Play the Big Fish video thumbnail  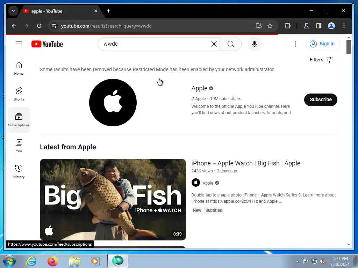[x=113, y=199]
